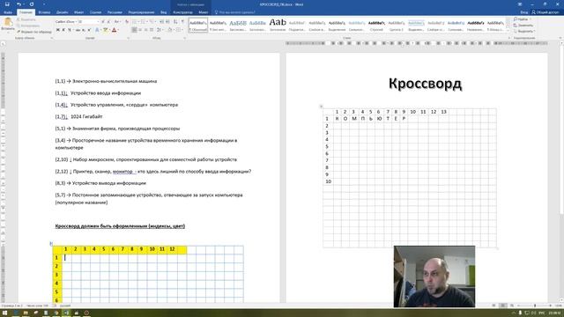Click the Replace (Заменить) button
This screenshot has width=564, height=317.
pyautogui.click(x=523, y=26)
